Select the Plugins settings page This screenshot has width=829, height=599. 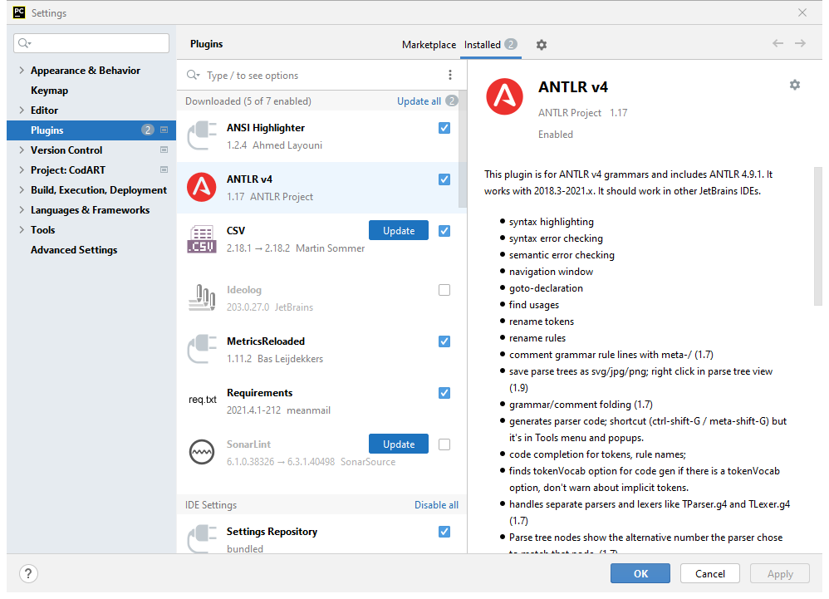pos(91,130)
